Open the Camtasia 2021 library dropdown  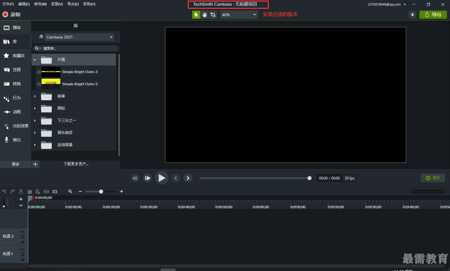(79, 37)
